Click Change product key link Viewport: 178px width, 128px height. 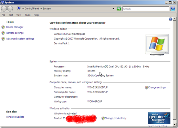click(115, 118)
